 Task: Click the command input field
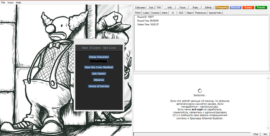(192, 134)
